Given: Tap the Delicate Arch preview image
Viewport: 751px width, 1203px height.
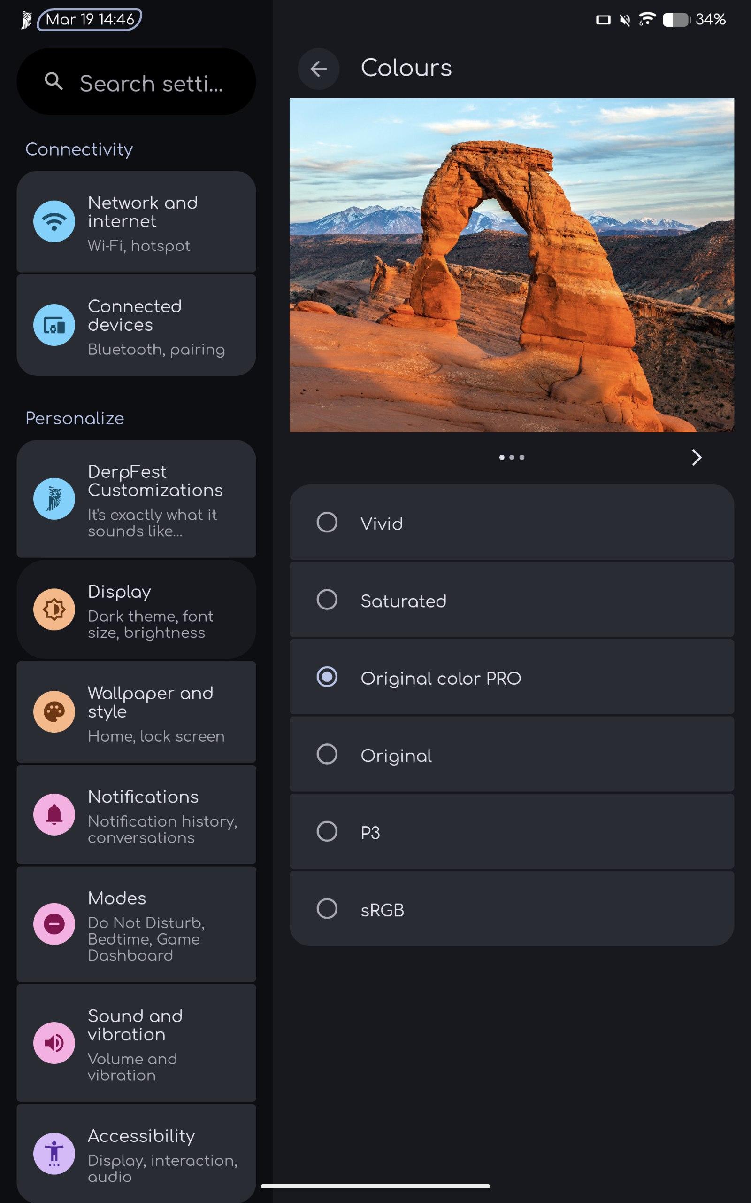Looking at the screenshot, I should click(x=512, y=265).
